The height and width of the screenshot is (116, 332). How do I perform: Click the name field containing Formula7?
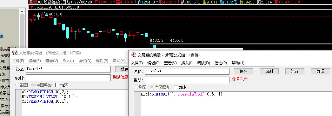point(68,69)
